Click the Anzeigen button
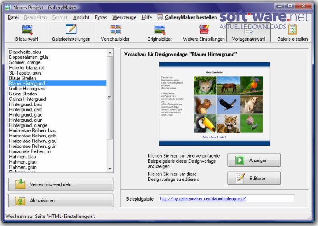The width and height of the screenshot is (318, 226). [254, 160]
